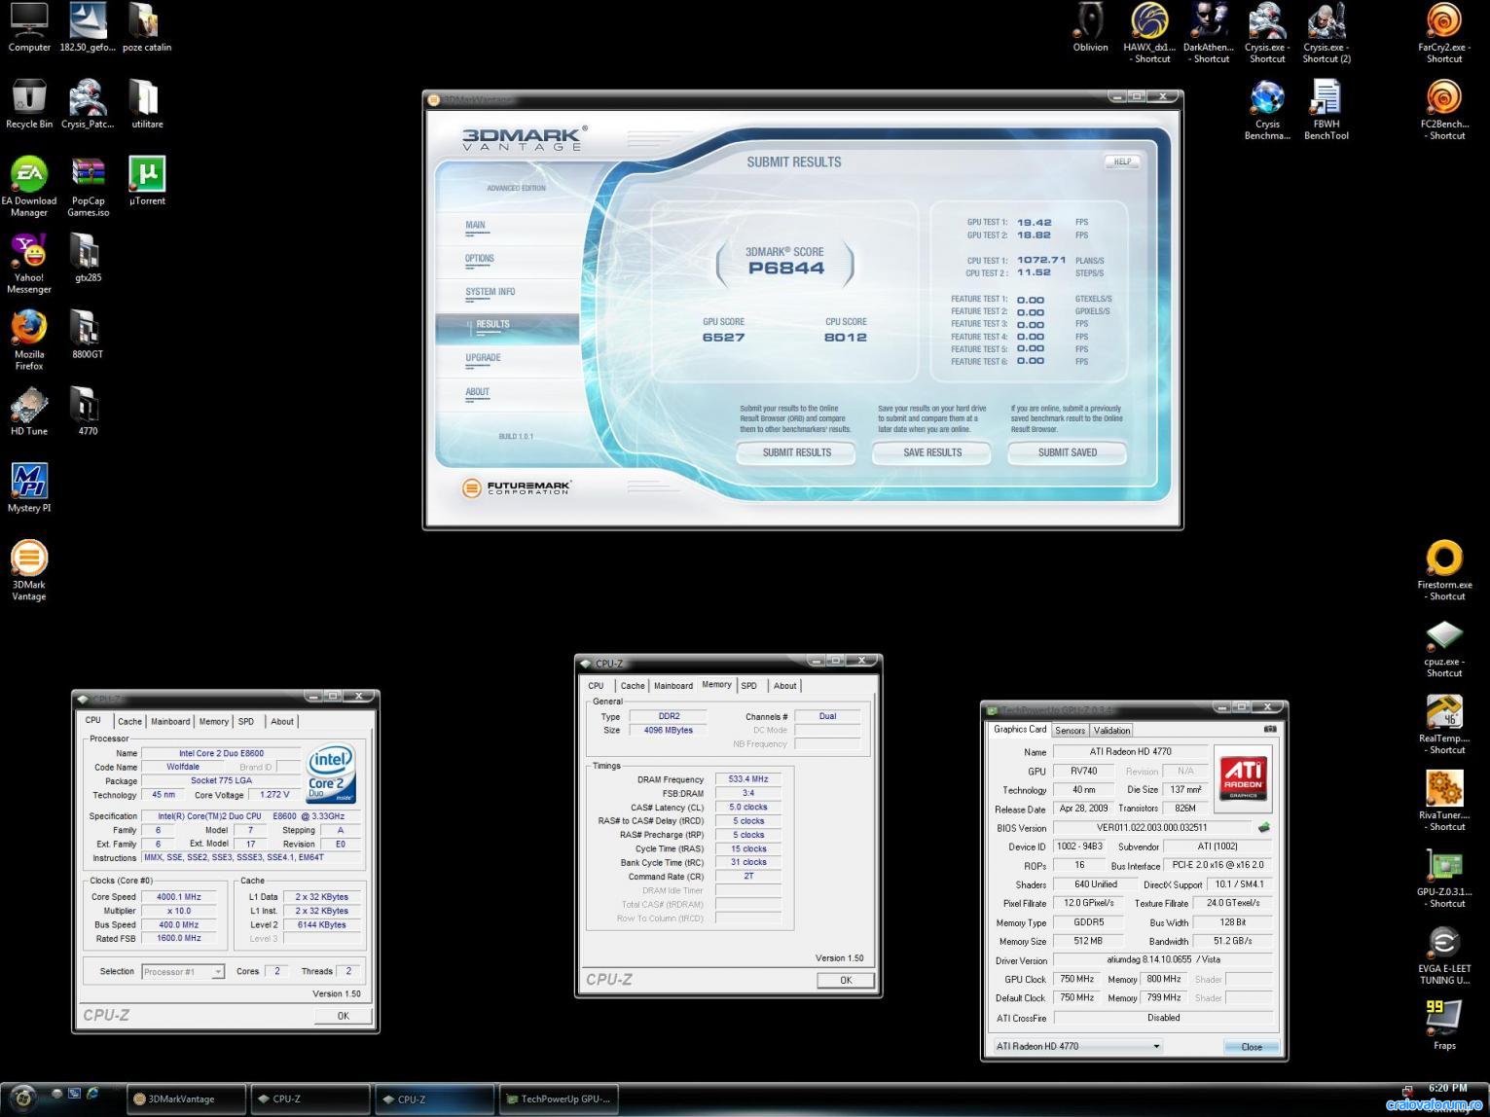The width and height of the screenshot is (1490, 1117).
Task: Select the gtx285 folder icon
Action: pos(88,258)
